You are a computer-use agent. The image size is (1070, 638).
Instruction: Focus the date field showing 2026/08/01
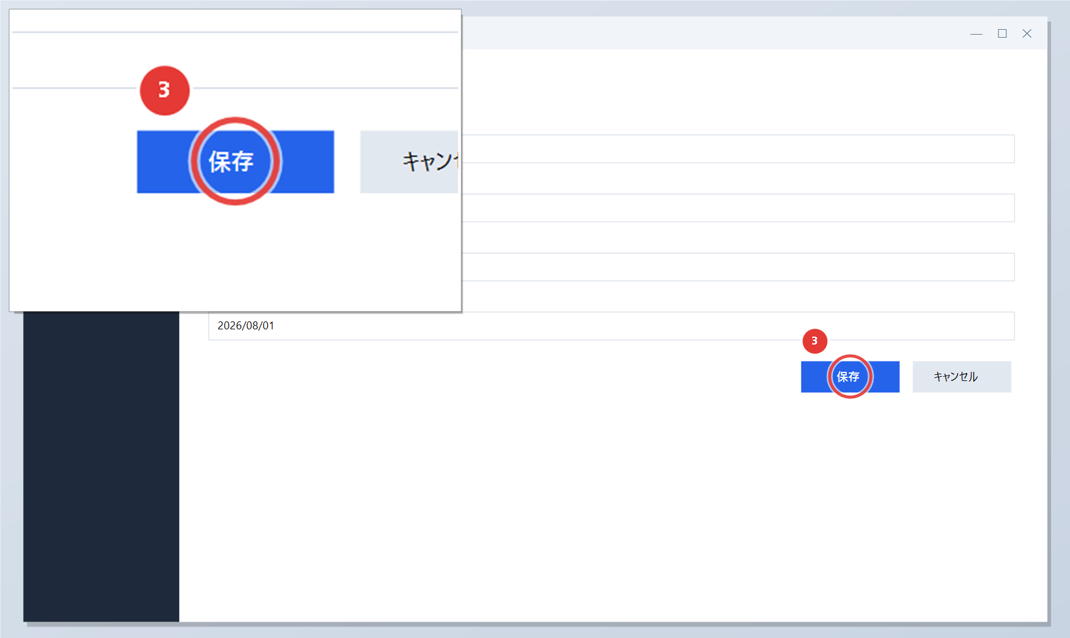612,326
